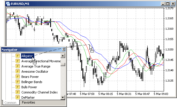Switch to the Common tab
The width and height of the screenshot is (177, 107).
[x=10, y=103]
